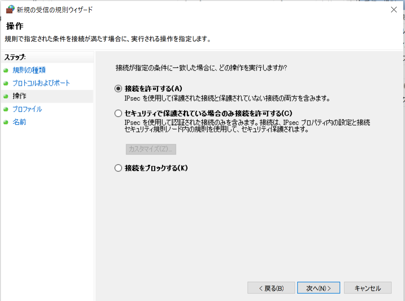Click the ステップ: heading text
Image resolution: width=405 pixels, height=301 pixels.
tap(15, 57)
